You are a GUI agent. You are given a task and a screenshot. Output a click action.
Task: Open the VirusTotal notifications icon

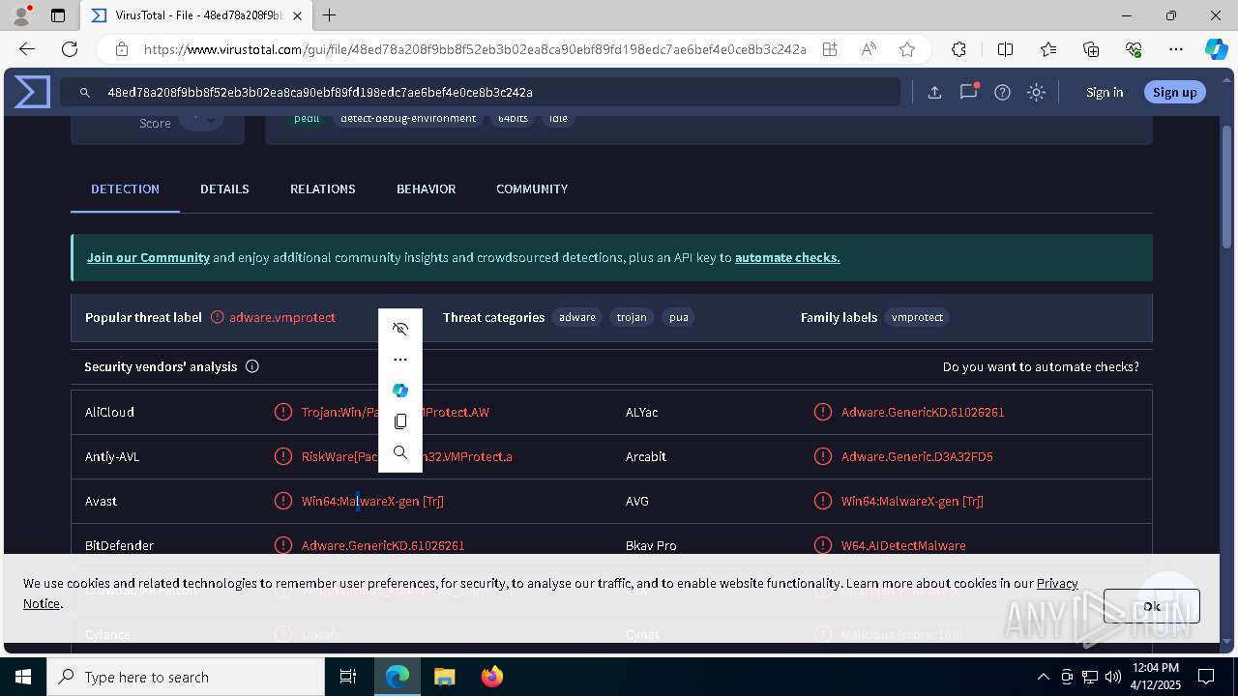pyautogui.click(x=968, y=93)
